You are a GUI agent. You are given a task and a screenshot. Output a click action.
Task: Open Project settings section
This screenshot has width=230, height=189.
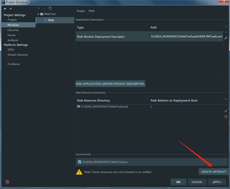12,20
